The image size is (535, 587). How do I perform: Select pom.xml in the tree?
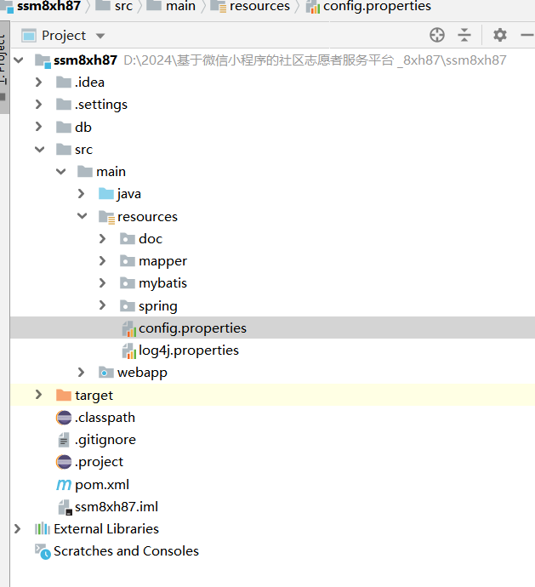tap(102, 485)
